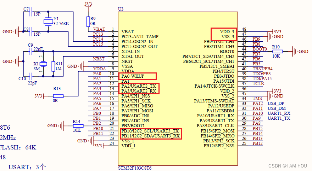312x171 pixels.
Task: Click the PA2/USART2_TX pin name
Action: [139, 86]
